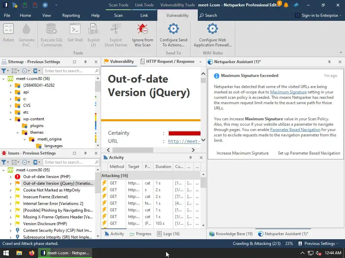
Task: Click the search magnifier in Sitemap search box
Action: 97,71
